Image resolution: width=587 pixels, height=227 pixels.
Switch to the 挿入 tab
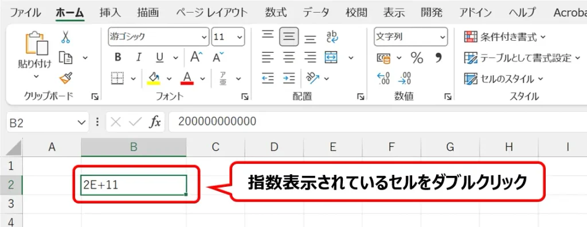pyautogui.click(x=110, y=13)
